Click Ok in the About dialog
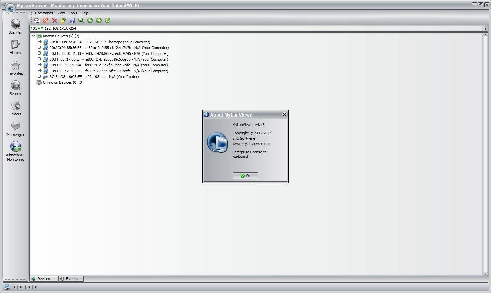 [x=245, y=176]
